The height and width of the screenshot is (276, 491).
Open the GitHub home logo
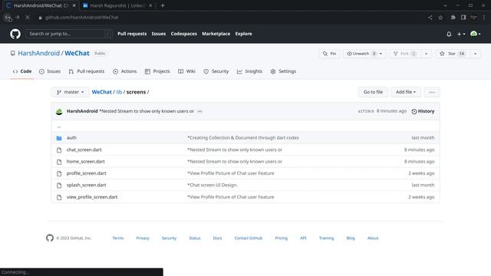coord(15,34)
